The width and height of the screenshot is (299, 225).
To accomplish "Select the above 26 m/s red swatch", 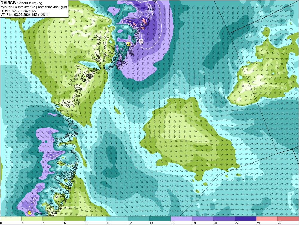I will [288, 218].
